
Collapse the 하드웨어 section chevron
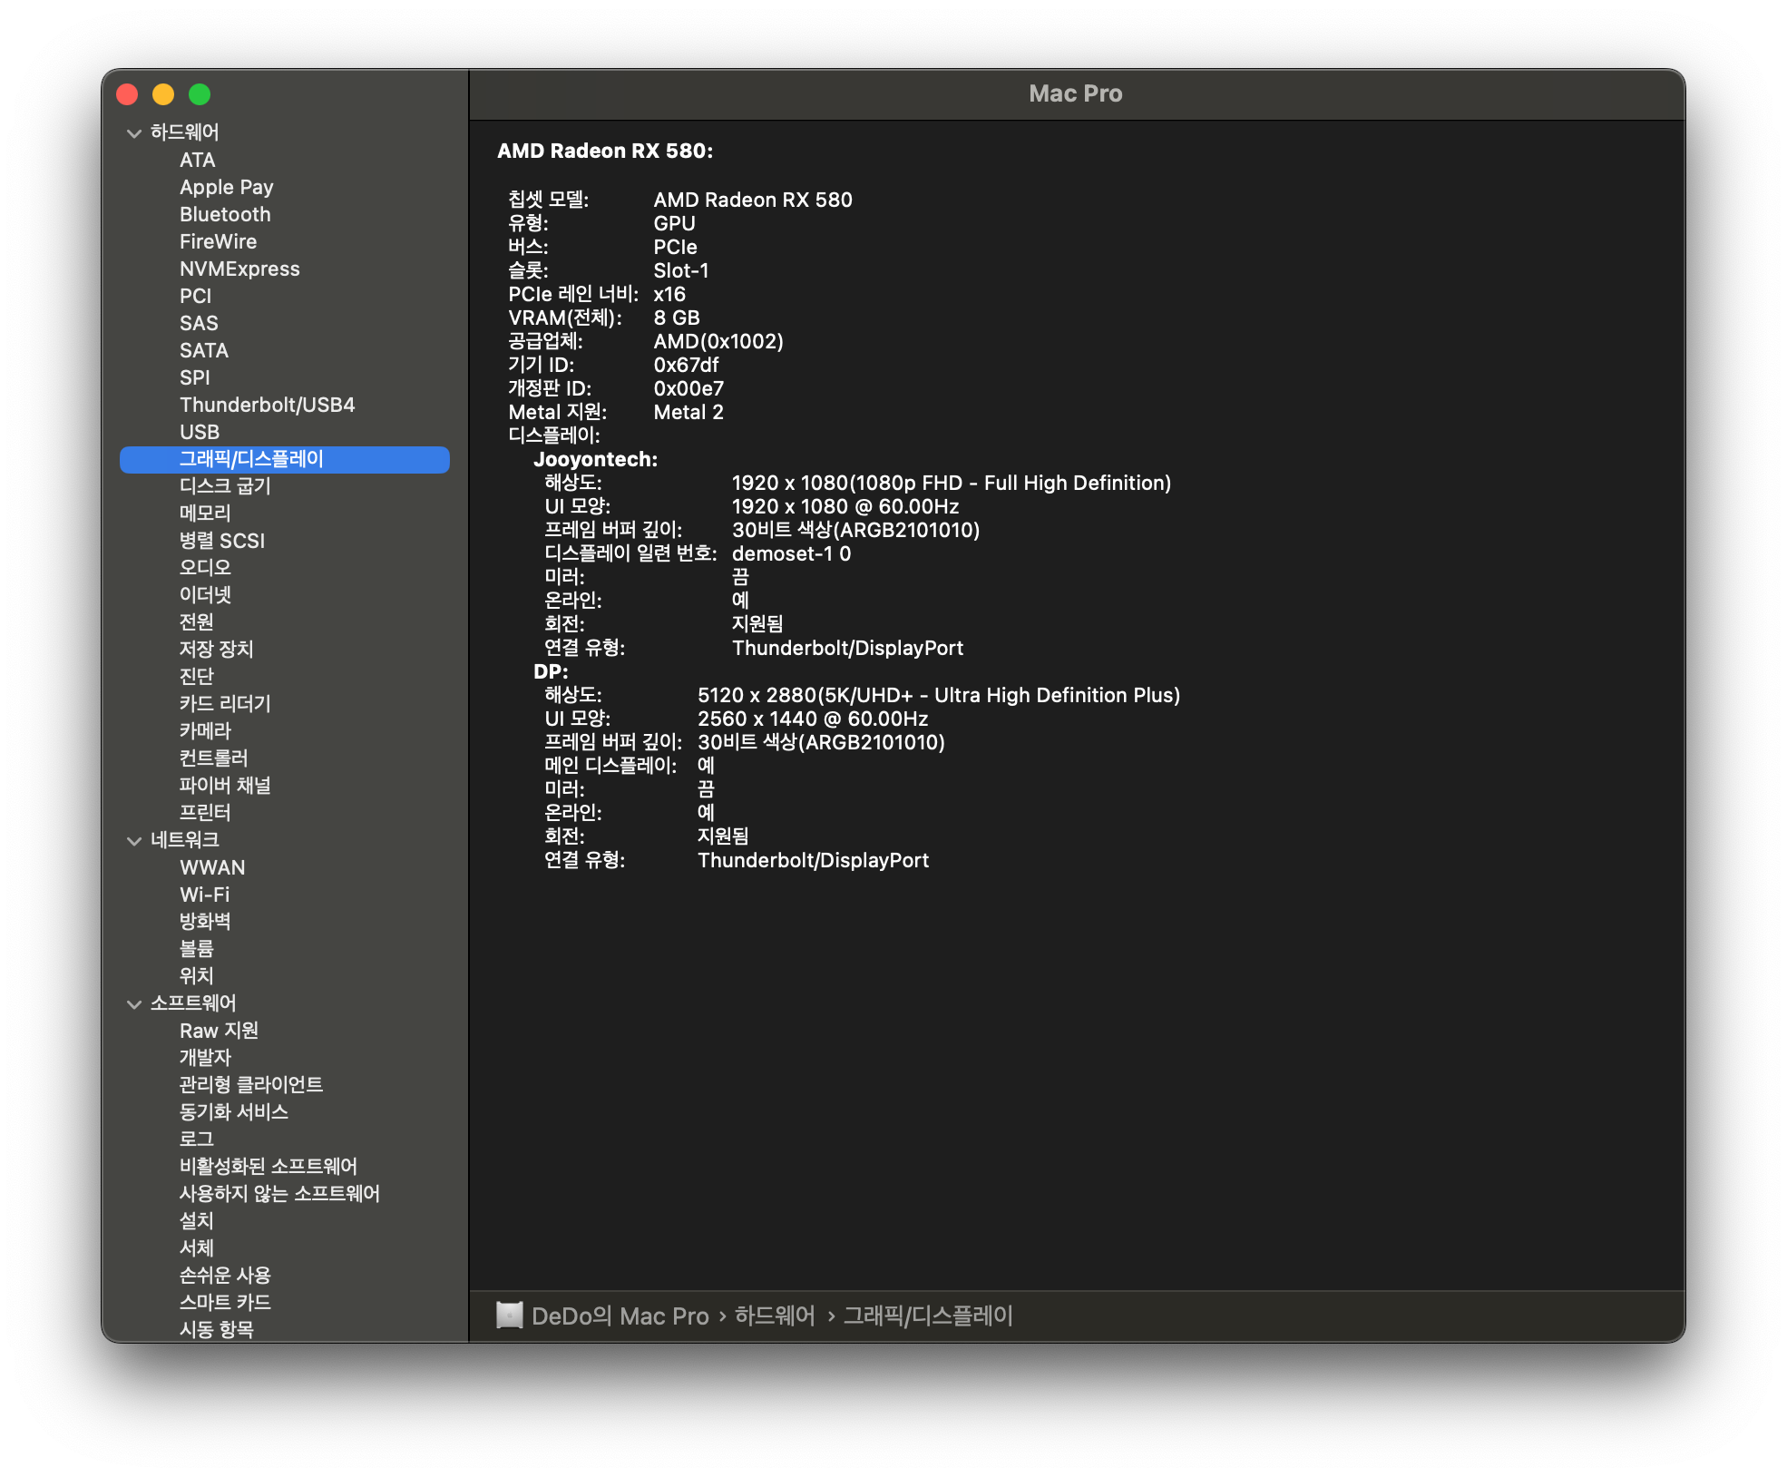134,133
